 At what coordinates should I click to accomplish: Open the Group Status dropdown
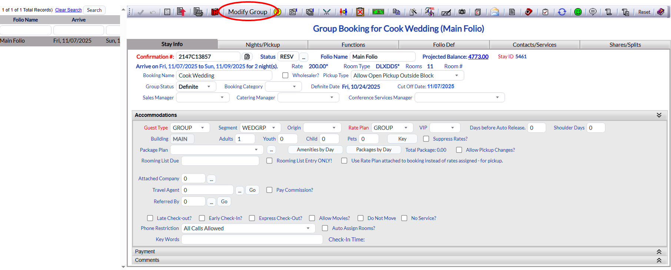(x=196, y=87)
